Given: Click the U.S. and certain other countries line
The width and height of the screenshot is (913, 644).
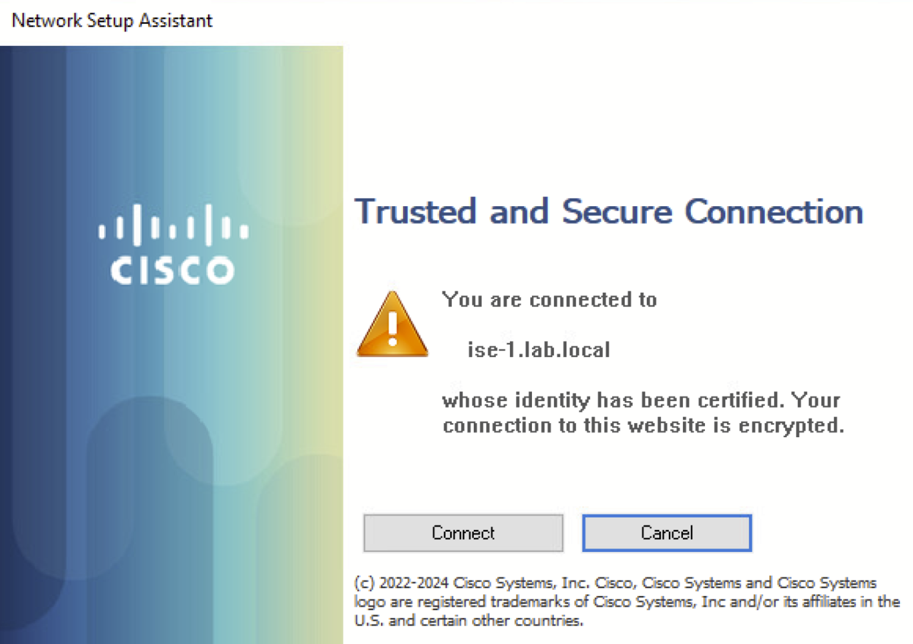Looking at the screenshot, I should point(469,621).
